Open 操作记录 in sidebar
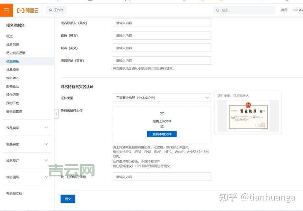Viewport: 303px width, 211px height. 13,95
